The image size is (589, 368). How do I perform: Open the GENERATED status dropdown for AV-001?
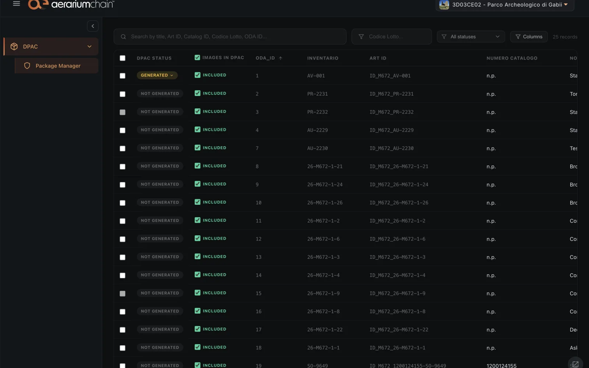(x=157, y=75)
